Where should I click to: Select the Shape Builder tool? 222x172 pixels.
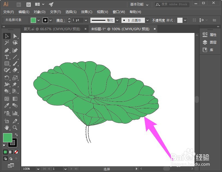tap(7, 91)
